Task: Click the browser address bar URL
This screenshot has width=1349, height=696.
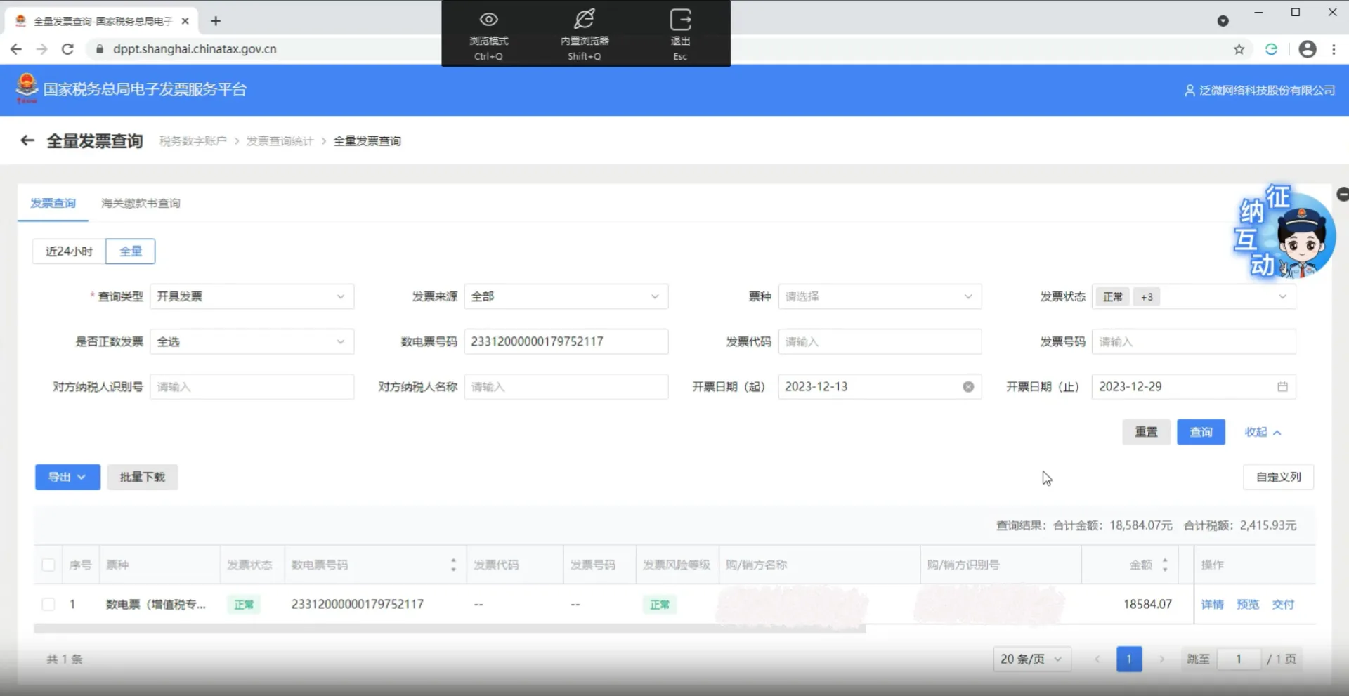Action: [x=195, y=49]
